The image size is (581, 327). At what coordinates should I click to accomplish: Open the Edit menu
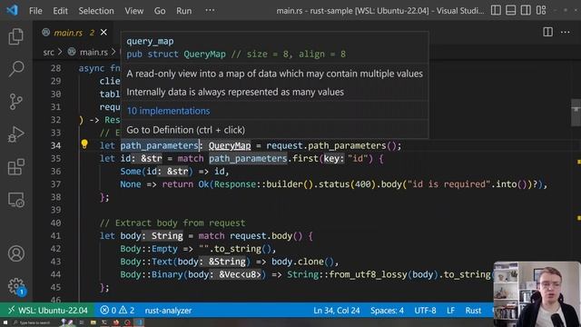point(60,11)
